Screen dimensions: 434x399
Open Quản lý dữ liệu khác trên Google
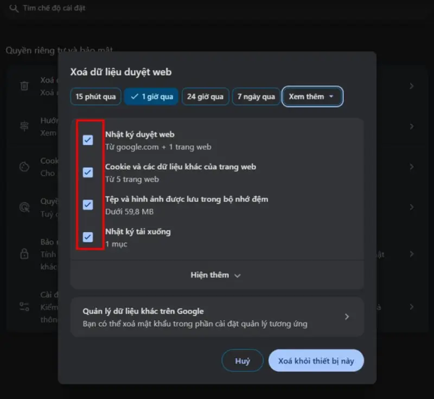(x=217, y=318)
